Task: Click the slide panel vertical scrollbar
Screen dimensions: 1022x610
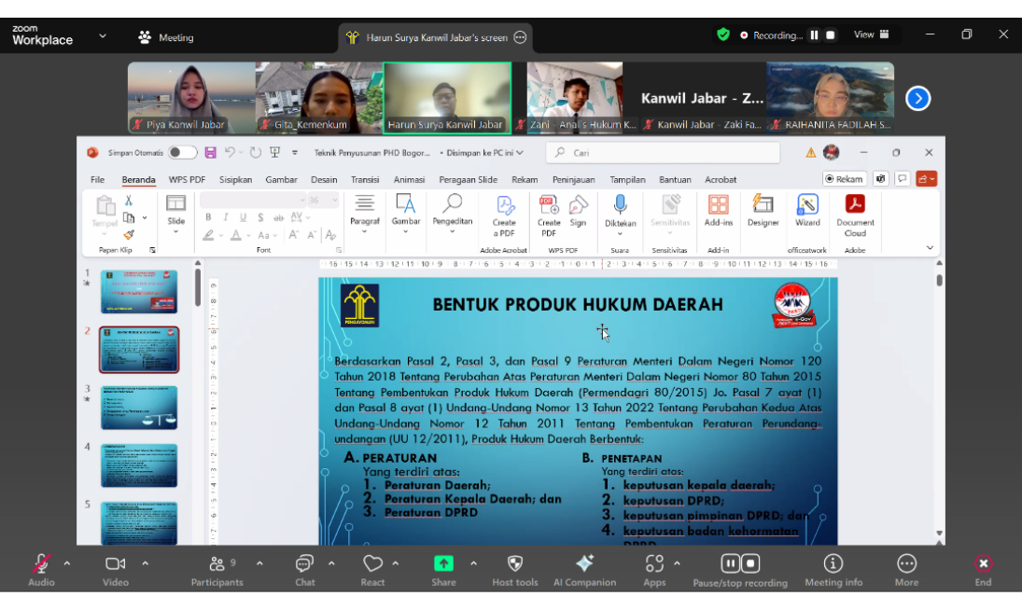Action: click(x=198, y=289)
